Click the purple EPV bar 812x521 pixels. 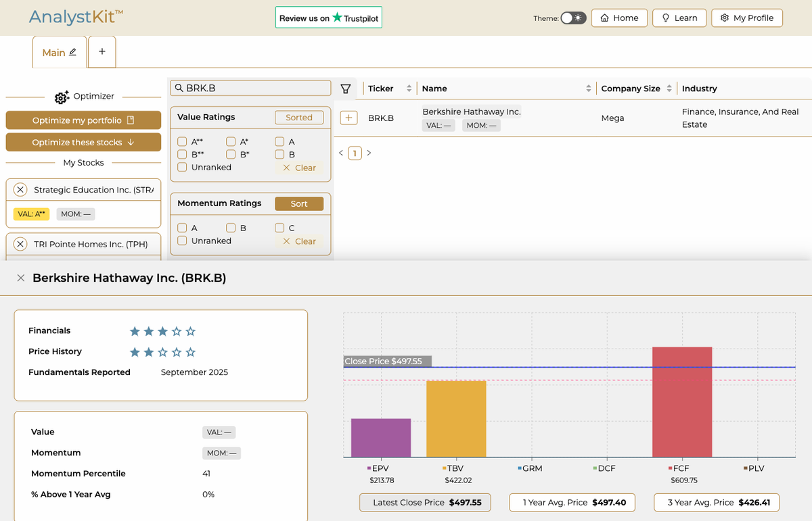pyautogui.click(x=381, y=438)
